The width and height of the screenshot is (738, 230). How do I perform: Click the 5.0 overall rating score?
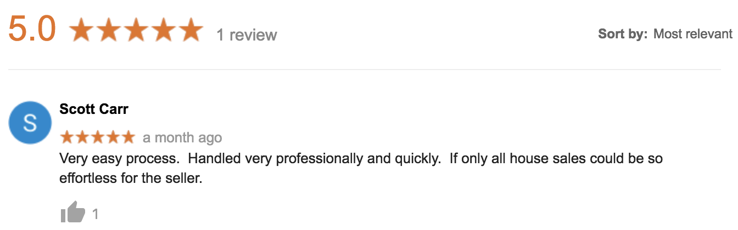click(x=32, y=29)
